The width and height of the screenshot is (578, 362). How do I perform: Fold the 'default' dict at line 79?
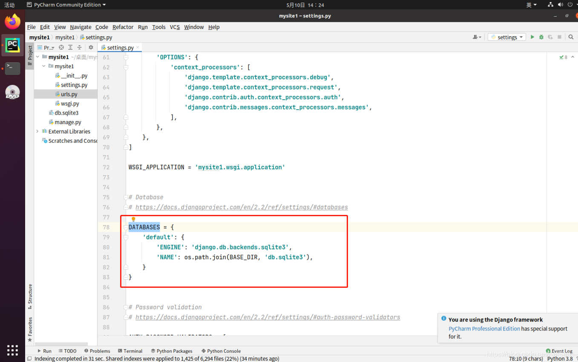[126, 237]
